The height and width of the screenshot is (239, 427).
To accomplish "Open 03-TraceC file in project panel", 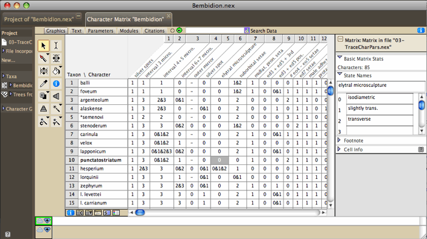I will (17, 42).
